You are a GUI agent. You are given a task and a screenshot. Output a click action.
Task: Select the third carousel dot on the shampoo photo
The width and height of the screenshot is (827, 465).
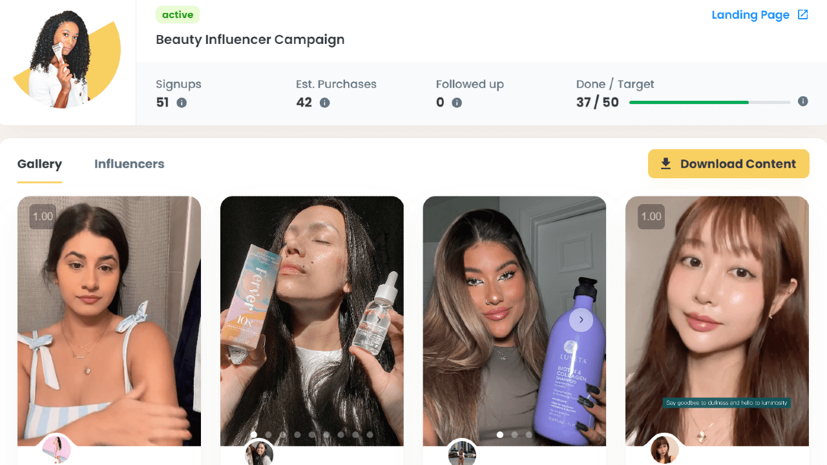(x=529, y=435)
